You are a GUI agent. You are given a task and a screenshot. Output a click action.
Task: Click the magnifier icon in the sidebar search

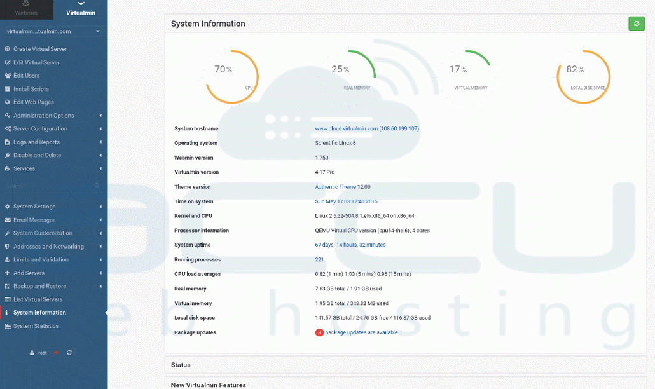[97, 186]
